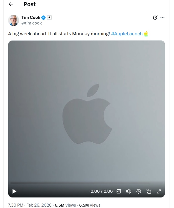Open the video settings gear
174x208 pixels.
click(139, 191)
